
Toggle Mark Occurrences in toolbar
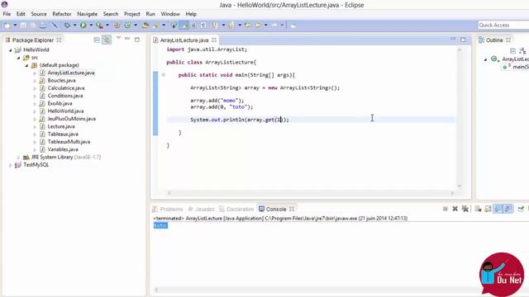183,25
